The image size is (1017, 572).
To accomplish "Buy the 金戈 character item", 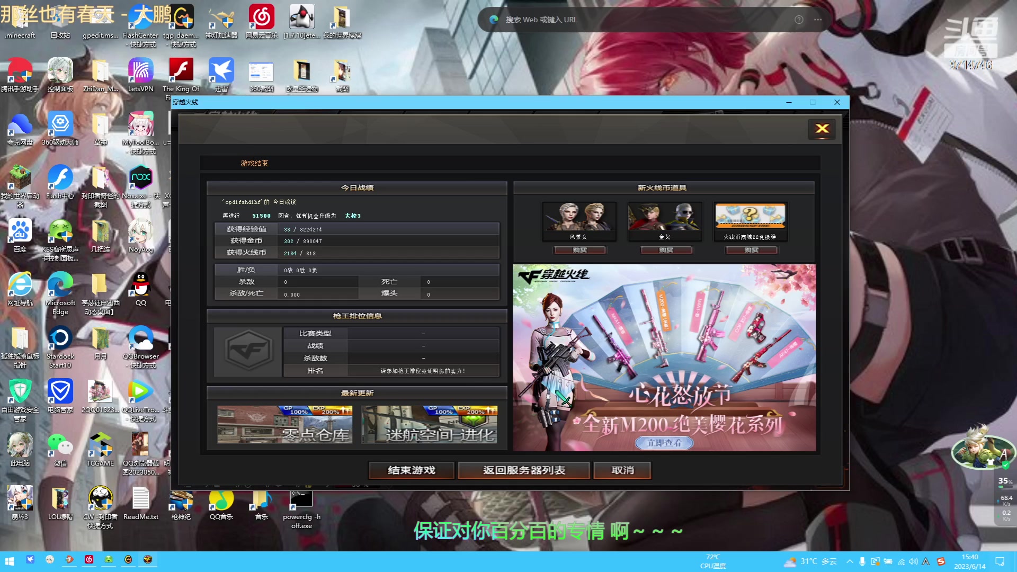I will point(666,250).
